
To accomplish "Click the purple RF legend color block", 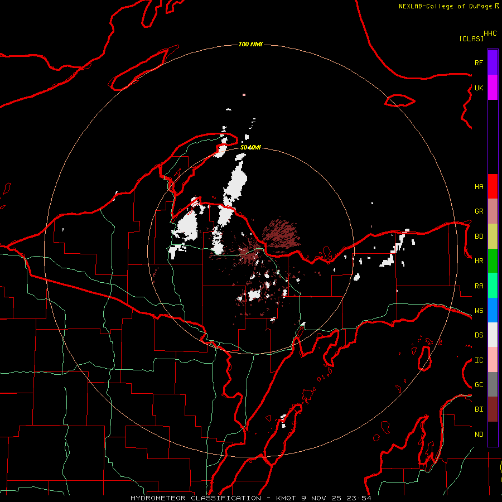I will pyautogui.click(x=493, y=62).
